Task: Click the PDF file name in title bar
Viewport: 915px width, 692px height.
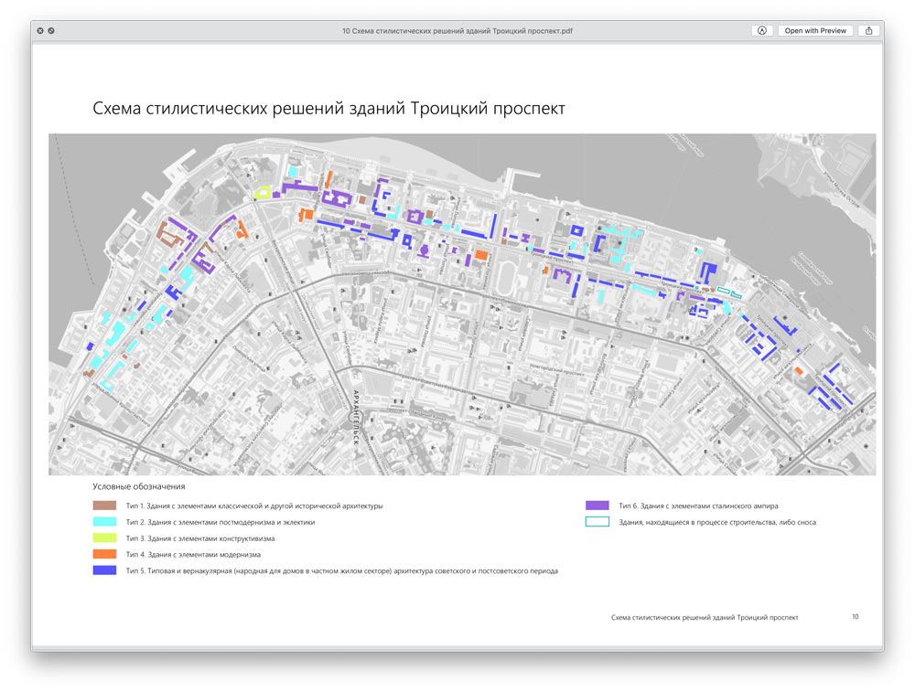Action: (457, 30)
